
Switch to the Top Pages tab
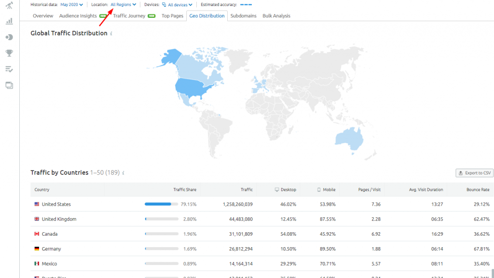tap(172, 16)
